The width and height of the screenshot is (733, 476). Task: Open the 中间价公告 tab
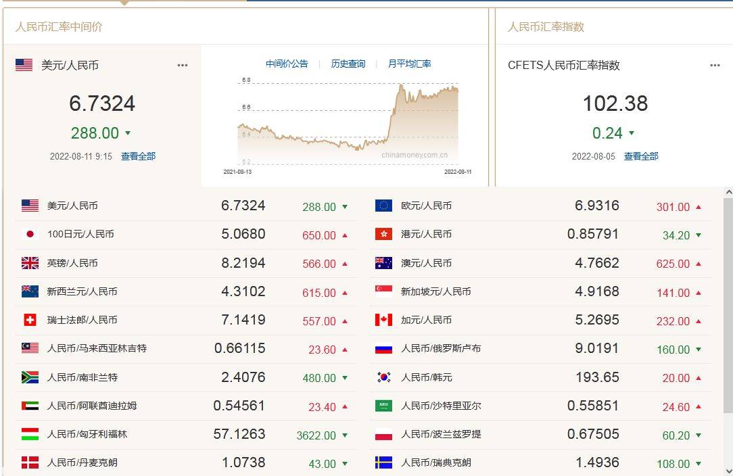click(287, 64)
